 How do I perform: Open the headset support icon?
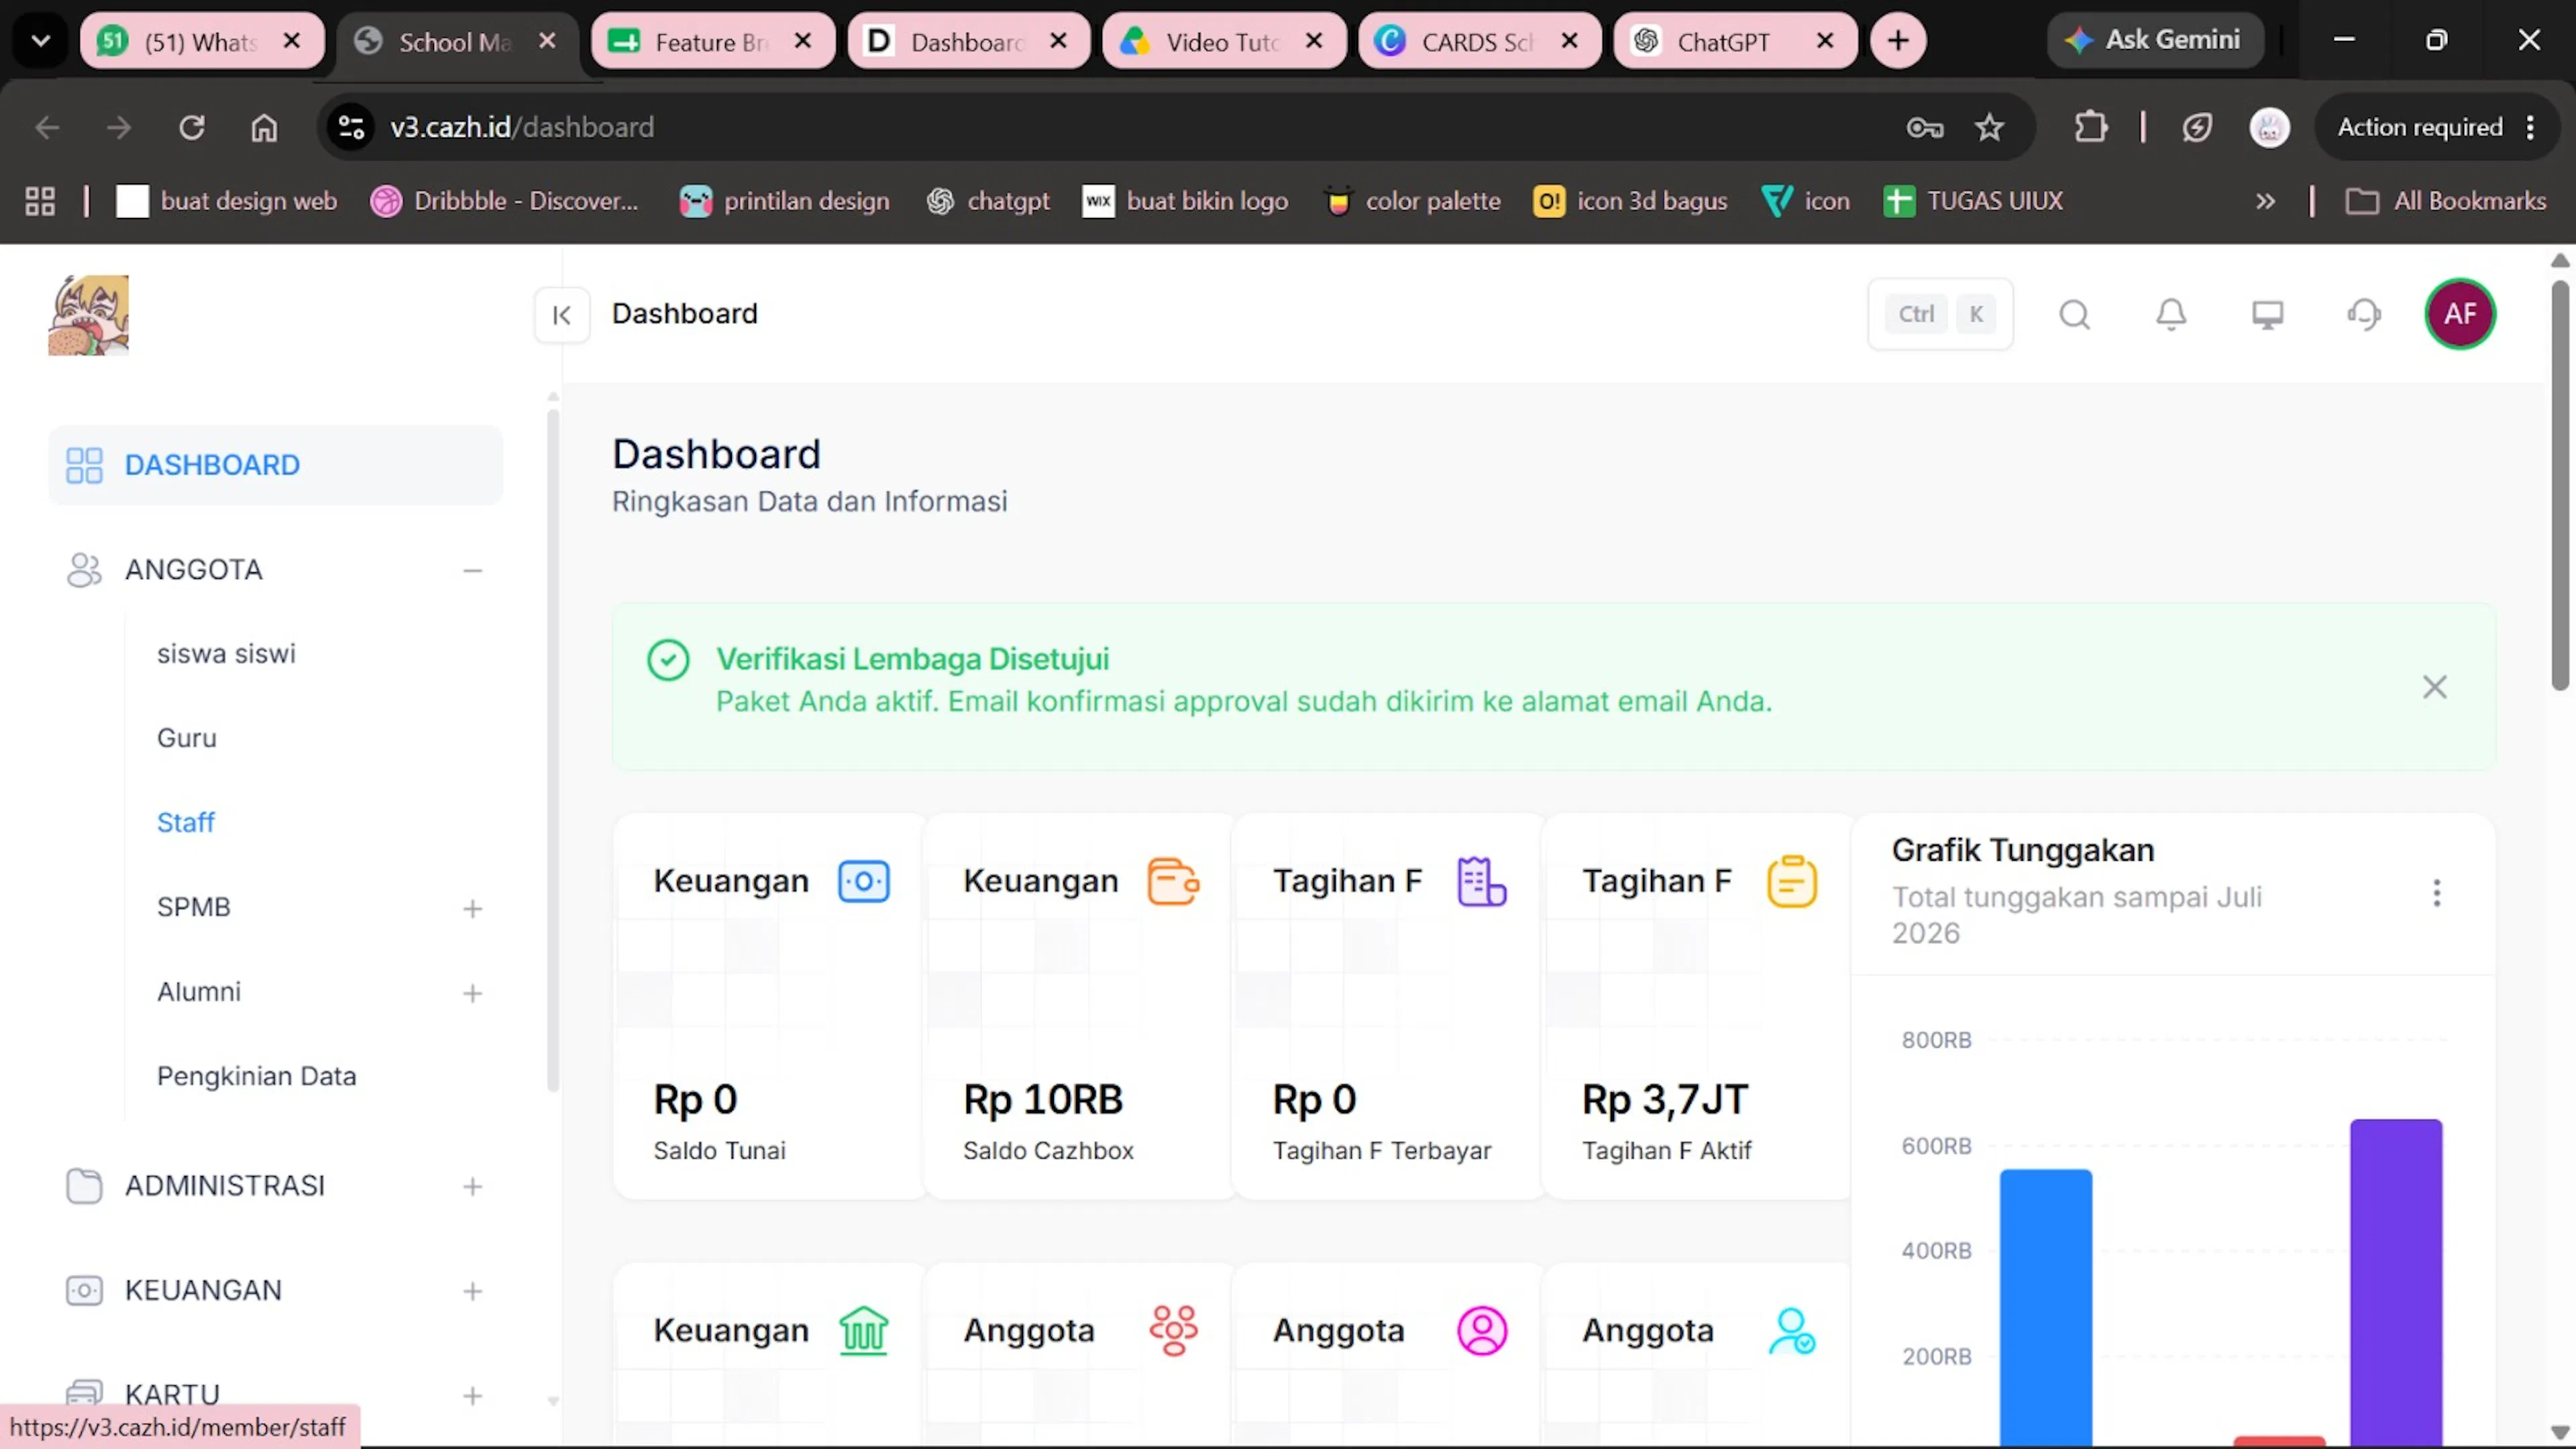(2364, 315)
